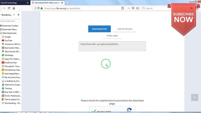Open Ubon Kunhar UB bookmark
The image size is (201, 113).
[11, 51]
